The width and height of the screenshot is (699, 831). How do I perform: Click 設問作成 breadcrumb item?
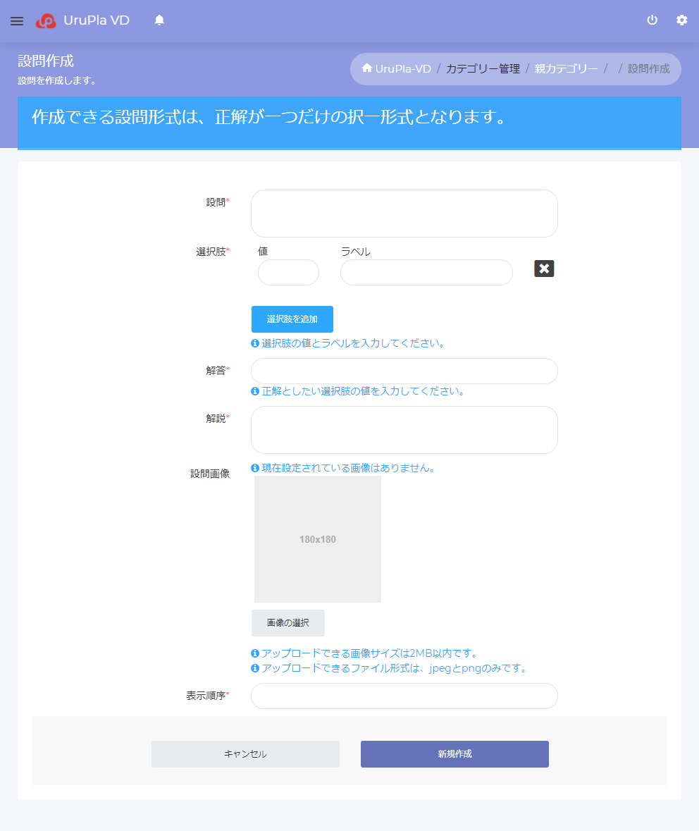(x=649, y=69)
